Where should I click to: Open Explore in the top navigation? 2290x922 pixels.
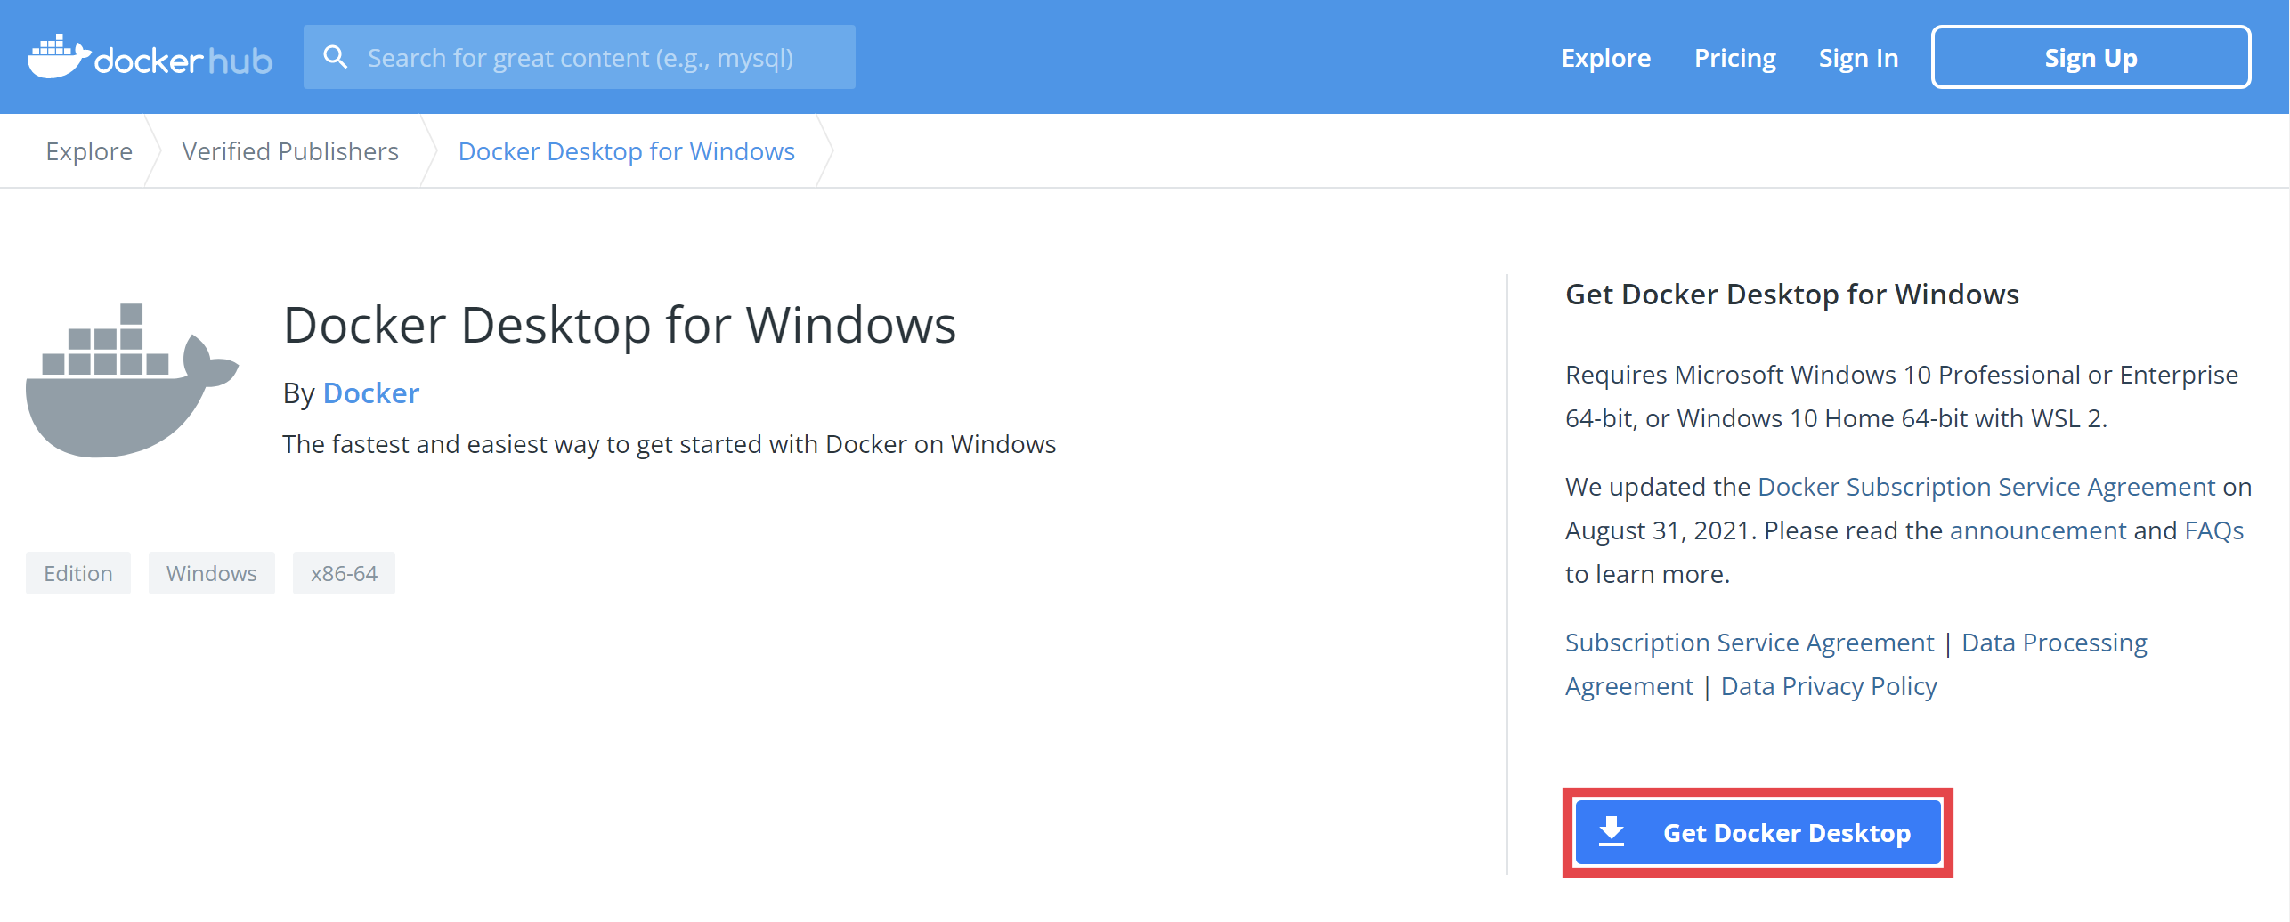tap(1606, 58)
